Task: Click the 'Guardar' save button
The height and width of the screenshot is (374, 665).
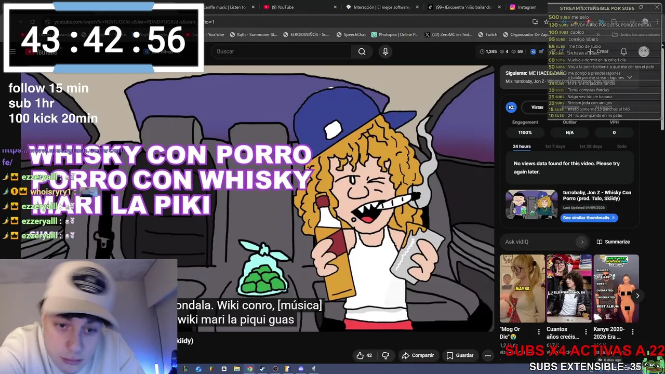Action: pos(460,355)
